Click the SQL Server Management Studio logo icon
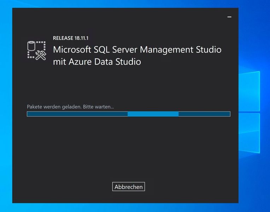The height and width of the screenshot is (212, 270). coord(37,51)
